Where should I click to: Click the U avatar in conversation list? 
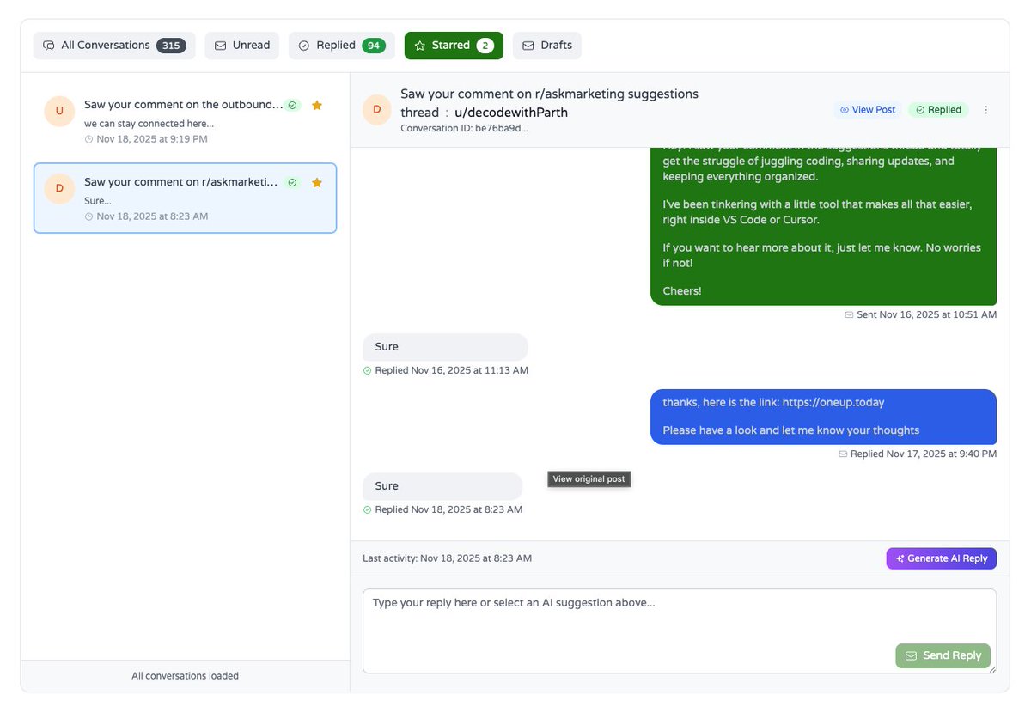click(59, 111)
